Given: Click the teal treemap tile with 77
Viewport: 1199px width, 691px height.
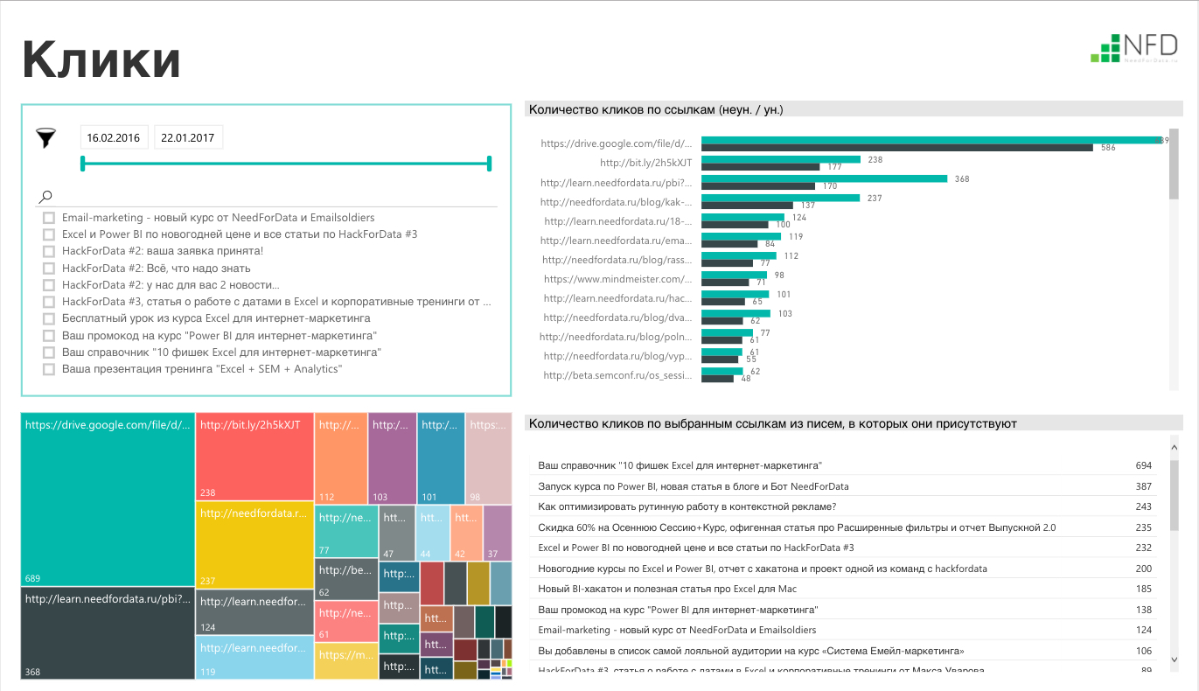Looking at the screenshot, I should (x=346, y=531).
